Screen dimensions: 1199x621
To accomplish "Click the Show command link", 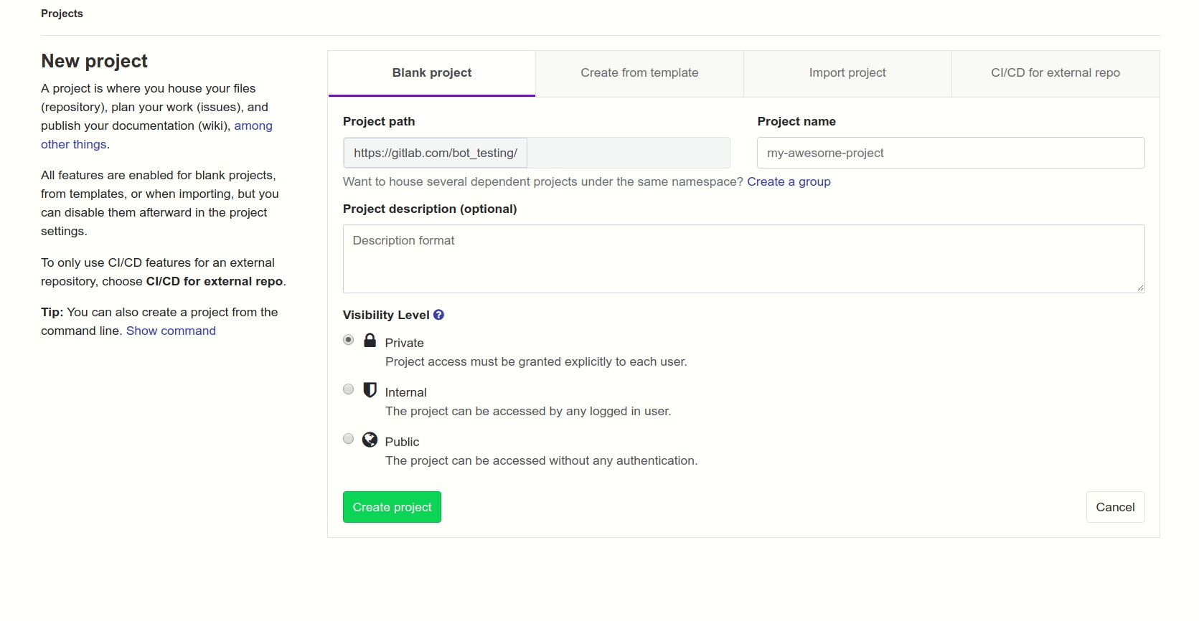I will click(171, 331).
